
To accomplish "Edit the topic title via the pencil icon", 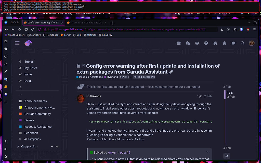I will [x=171, y=72].
